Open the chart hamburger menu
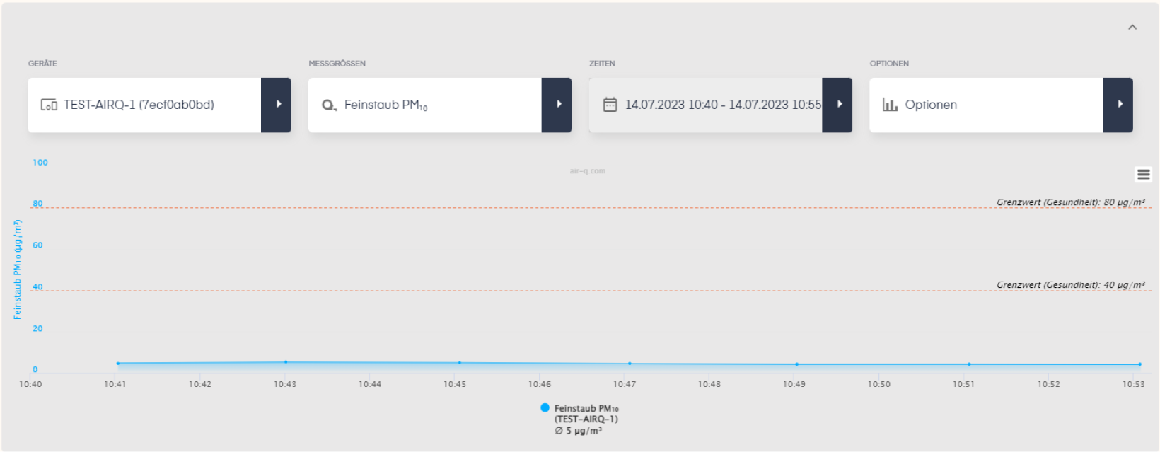The image size is (1160, 452). [1143, 174]
